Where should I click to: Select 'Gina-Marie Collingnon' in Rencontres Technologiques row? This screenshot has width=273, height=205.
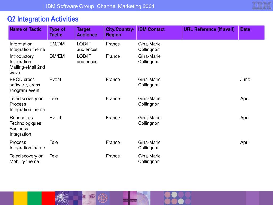pos(149,121)
